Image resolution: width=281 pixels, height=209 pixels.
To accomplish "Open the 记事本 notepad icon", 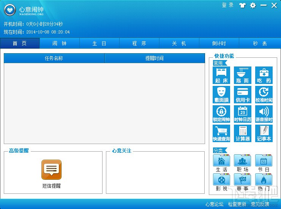I will (264, 133).
